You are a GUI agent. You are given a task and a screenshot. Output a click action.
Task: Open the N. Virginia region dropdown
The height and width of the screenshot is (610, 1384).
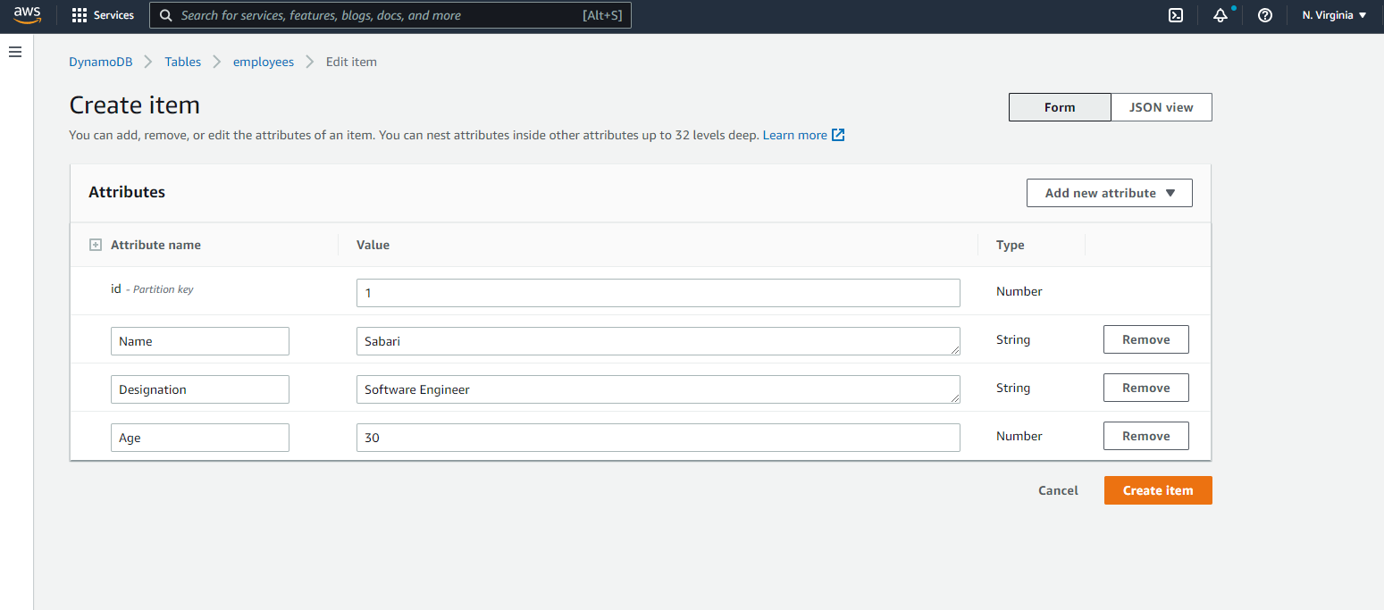[x=1335, y=15]
